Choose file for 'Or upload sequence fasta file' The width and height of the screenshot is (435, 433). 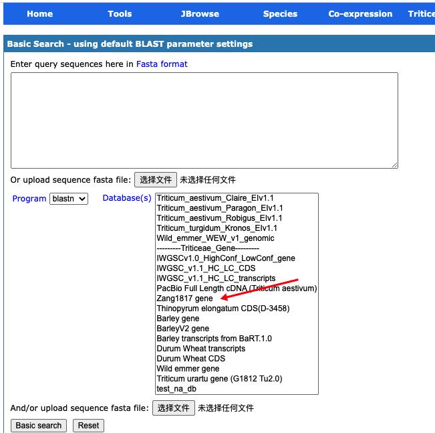click(155, 180)
